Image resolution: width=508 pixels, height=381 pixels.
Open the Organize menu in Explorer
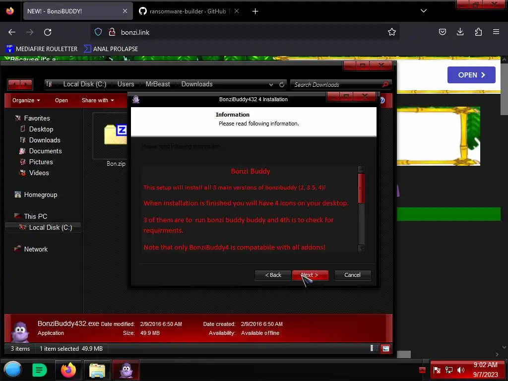pyautogui.click(x=26, y=100)
